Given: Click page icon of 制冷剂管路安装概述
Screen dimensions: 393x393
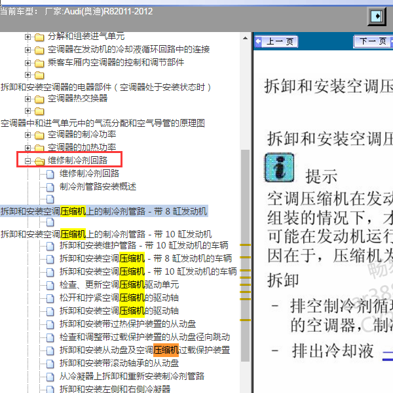Looking at the screenshot, I should (50, 187).
